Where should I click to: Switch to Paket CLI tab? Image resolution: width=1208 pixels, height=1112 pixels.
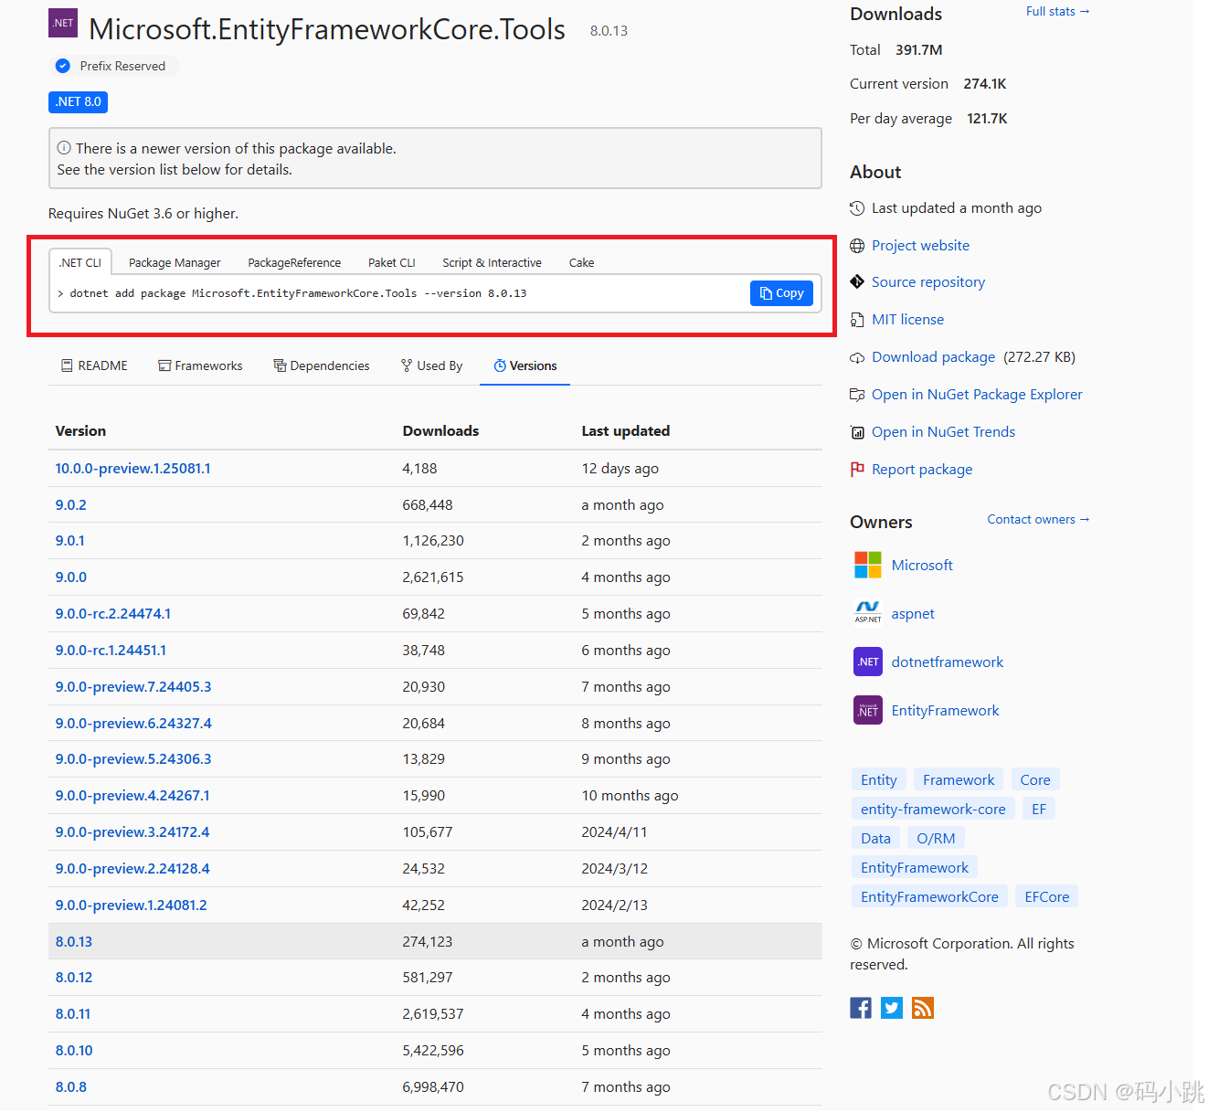pos(392,262)
